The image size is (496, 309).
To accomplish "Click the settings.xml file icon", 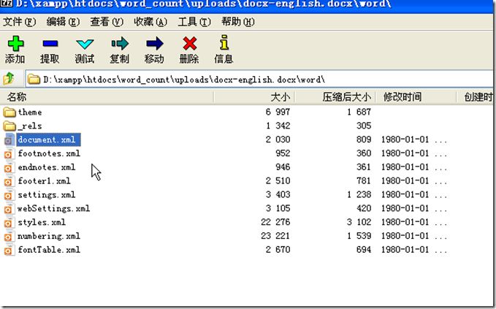I will tap(9, 195).
